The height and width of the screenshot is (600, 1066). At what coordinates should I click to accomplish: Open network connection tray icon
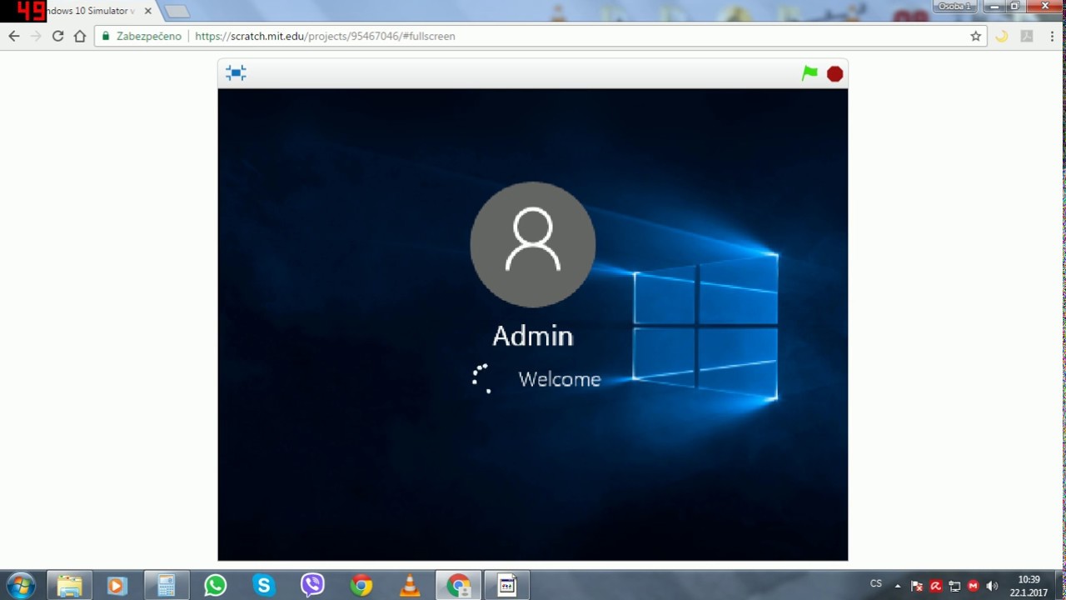click(x=954, y=586)
